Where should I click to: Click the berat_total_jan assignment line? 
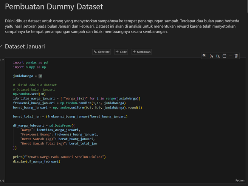(x=70, y=116)
